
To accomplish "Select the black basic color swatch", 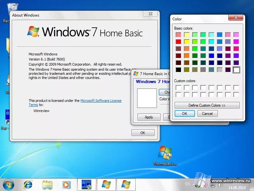I will 178,70.
